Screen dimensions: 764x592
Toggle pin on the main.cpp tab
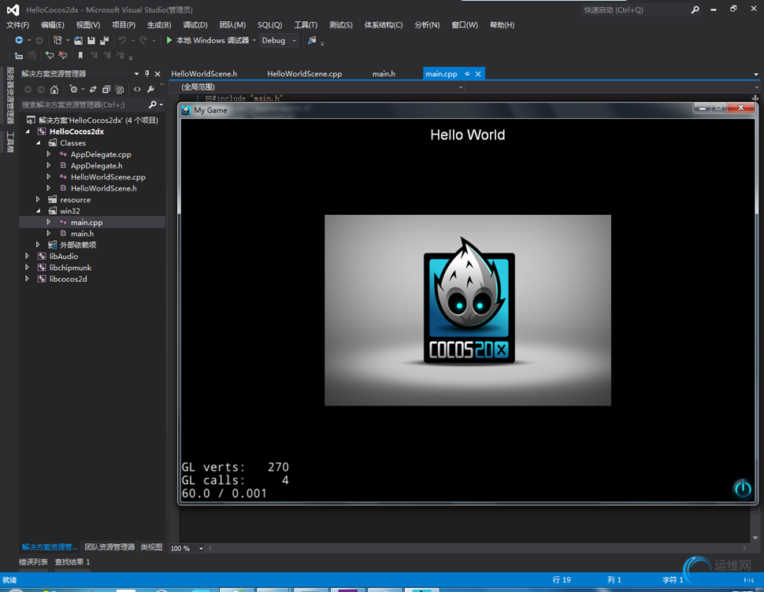[x=466, y=73]
